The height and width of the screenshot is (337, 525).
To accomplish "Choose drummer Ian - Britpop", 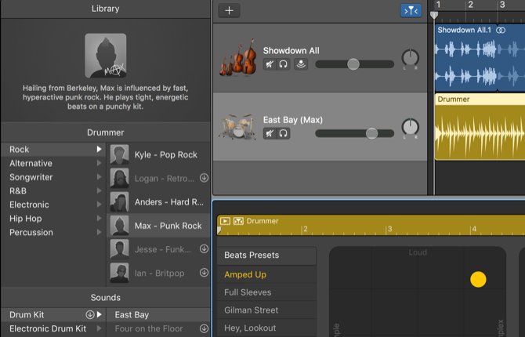I will click(x=158, y=273).
